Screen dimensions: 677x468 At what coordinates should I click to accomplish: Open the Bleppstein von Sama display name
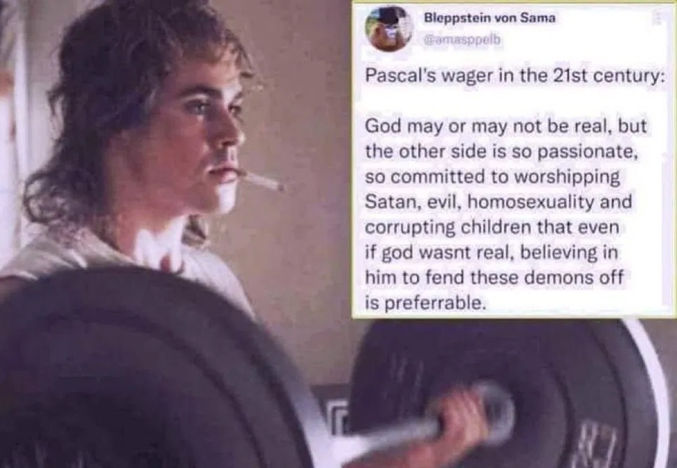tap(489, 18)
